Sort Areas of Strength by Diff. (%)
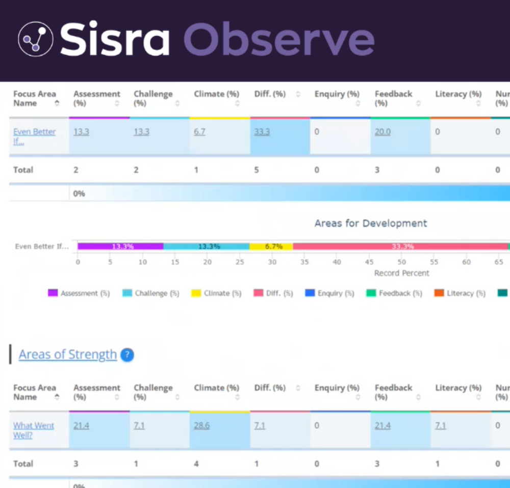This screenshot has height=488, width=510. pyautogui.click(x=298, y=388)
